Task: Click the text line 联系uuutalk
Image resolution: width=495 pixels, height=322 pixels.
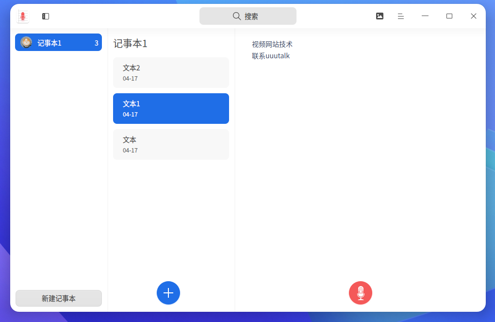Action: pos(271,56)
